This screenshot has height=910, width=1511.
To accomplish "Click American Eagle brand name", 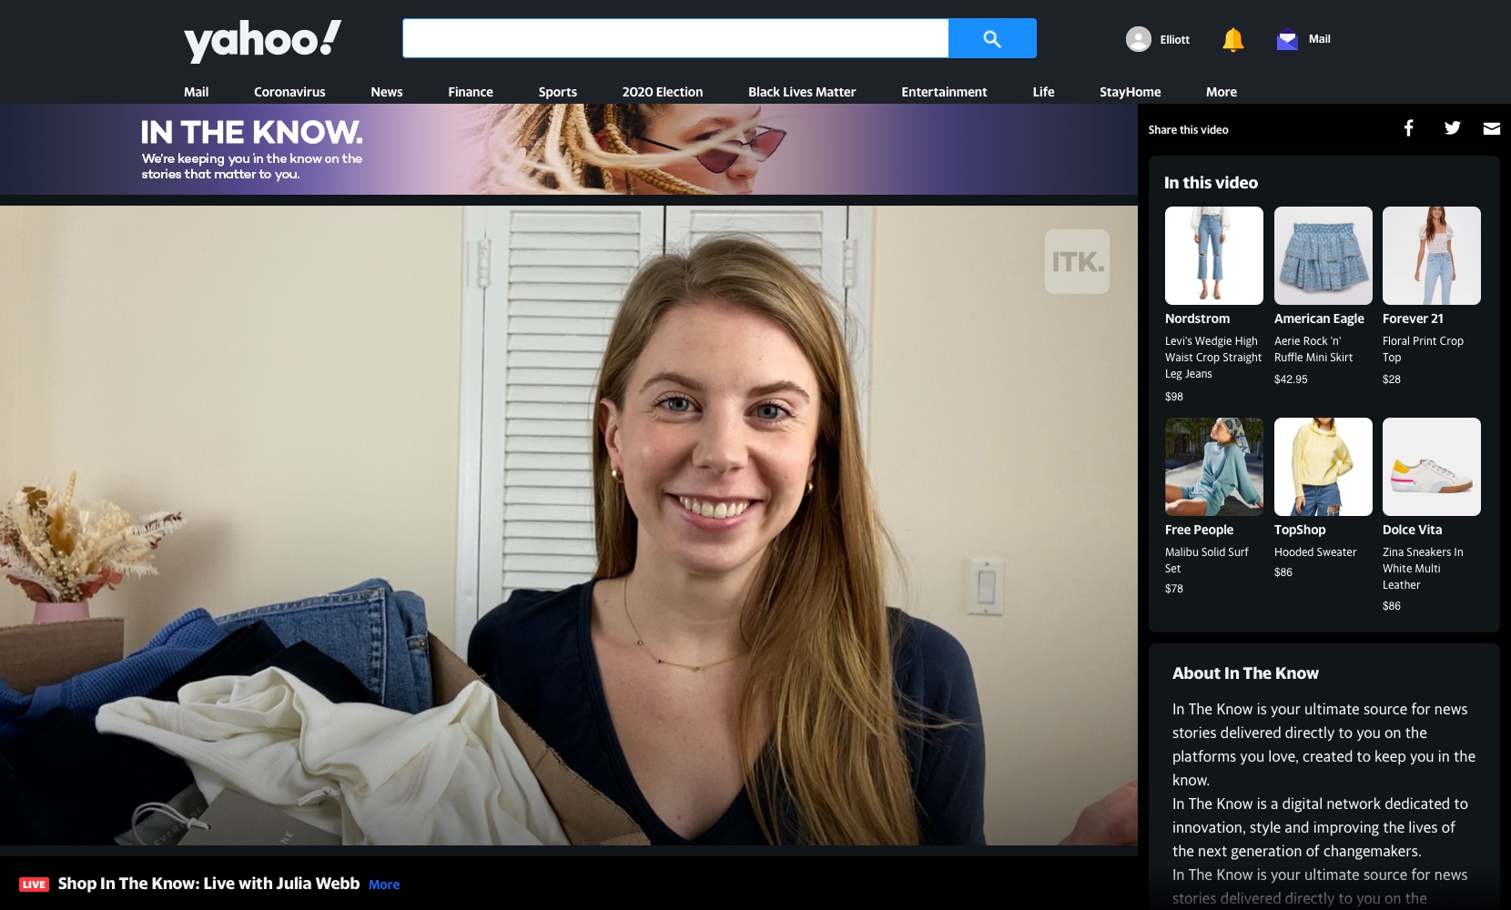I will [1319, 318].
